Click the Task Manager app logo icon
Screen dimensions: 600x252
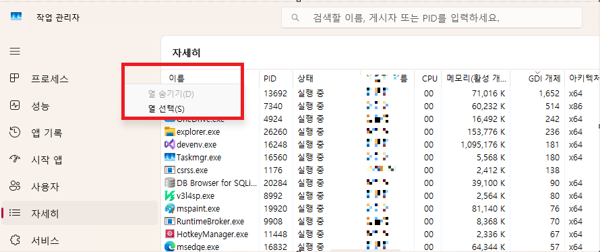(x=16, y=16)
